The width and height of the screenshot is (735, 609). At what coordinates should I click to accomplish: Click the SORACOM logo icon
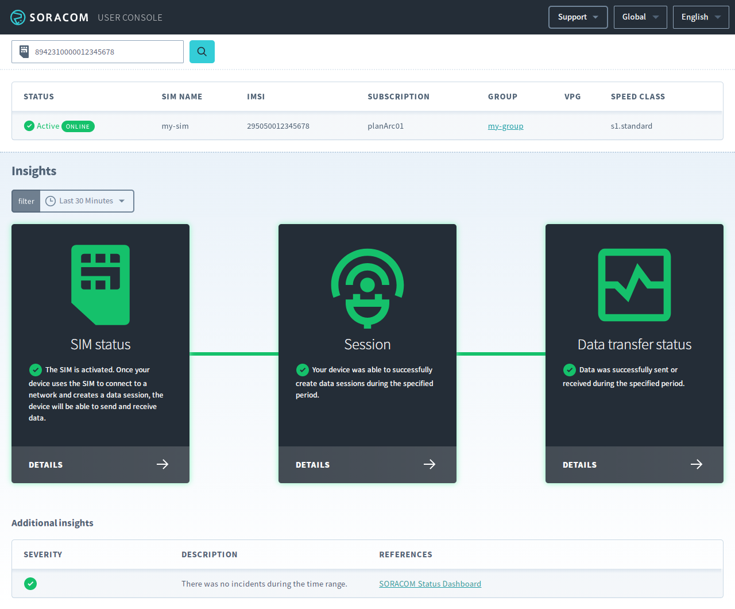click(x=18, y=17)
